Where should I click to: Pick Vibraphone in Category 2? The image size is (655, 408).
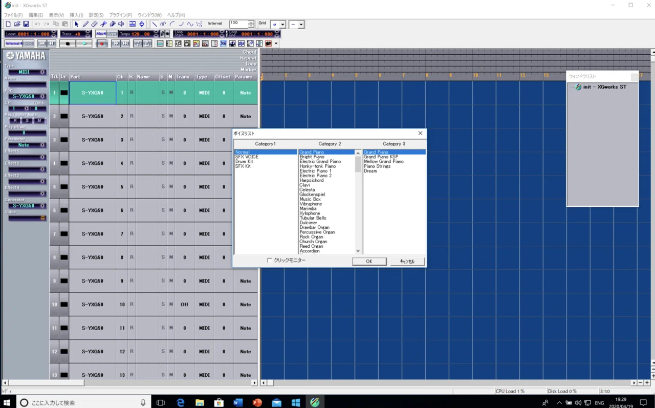311,204
